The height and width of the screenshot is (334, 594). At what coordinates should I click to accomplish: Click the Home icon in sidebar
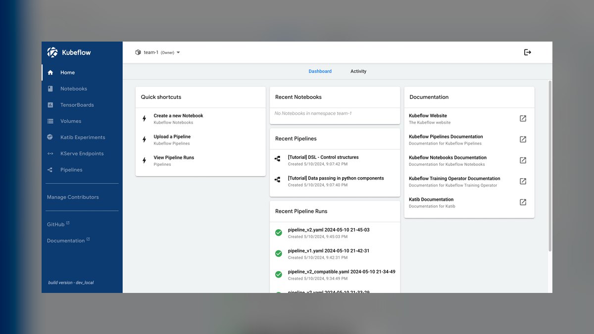pos(50,73)
